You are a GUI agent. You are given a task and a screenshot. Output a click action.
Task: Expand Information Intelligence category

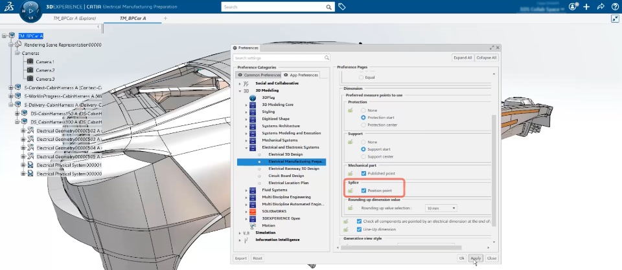pos(240,240)
